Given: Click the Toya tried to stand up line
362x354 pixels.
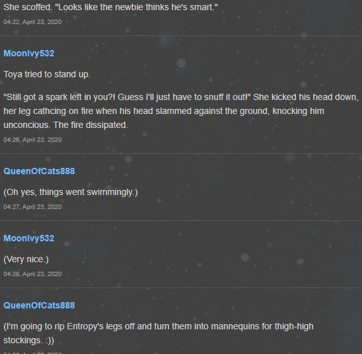Looking at the screenshot, I should [x=47, y=74].
